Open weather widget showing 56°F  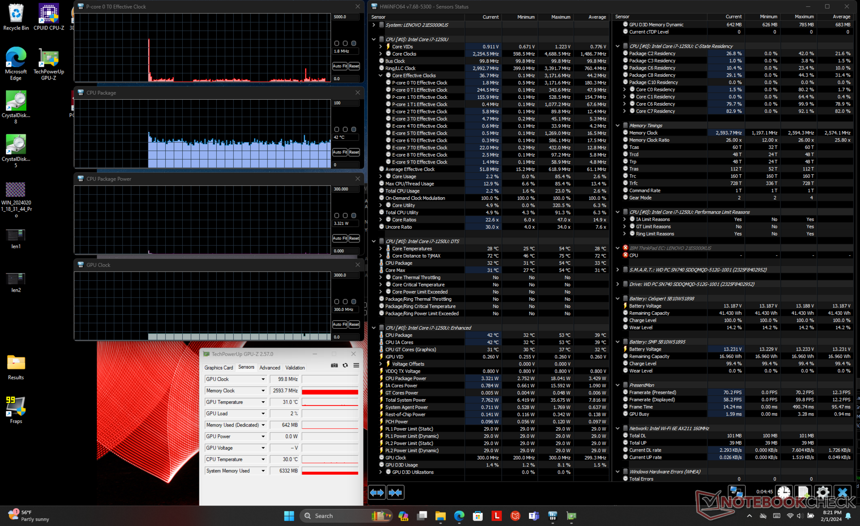(29, 516)
